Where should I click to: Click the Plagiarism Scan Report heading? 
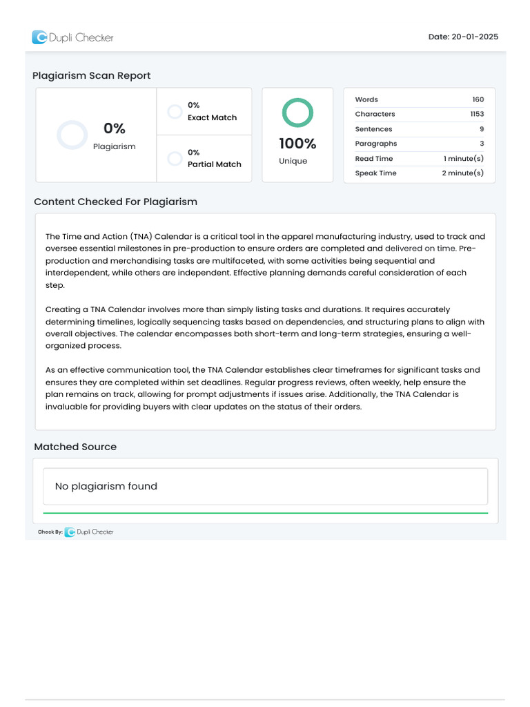click(92, 75)
